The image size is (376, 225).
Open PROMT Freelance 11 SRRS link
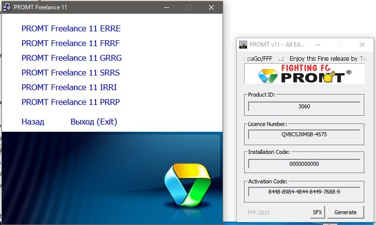click(71, 73)
